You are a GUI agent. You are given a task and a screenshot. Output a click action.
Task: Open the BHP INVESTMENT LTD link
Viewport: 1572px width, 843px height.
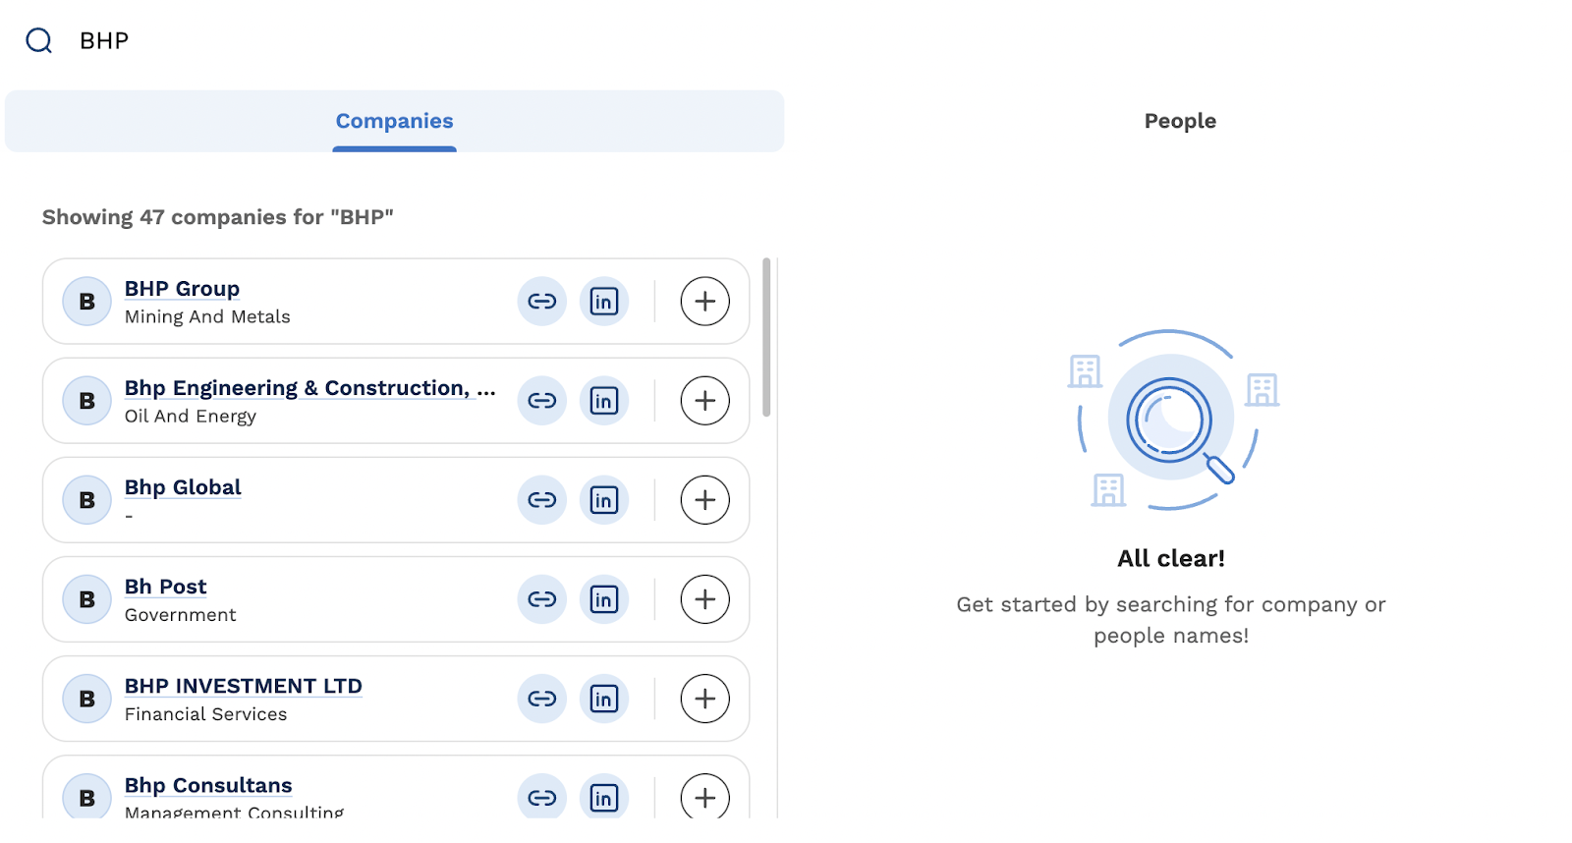coord(244,686)
